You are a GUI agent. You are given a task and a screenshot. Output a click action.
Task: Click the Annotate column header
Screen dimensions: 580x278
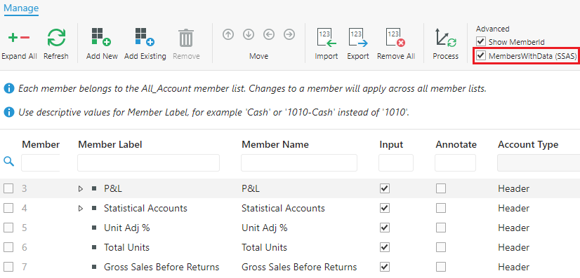point(456,144)
